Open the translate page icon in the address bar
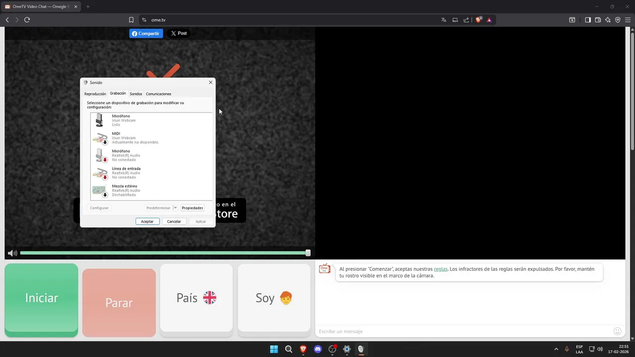Screen dimensions: 635x357 point(444,20)
